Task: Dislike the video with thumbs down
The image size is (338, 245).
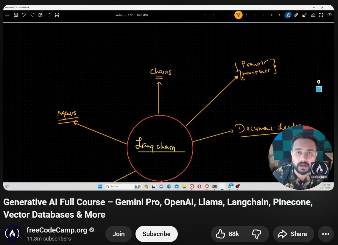Action: tap(257, 234)
